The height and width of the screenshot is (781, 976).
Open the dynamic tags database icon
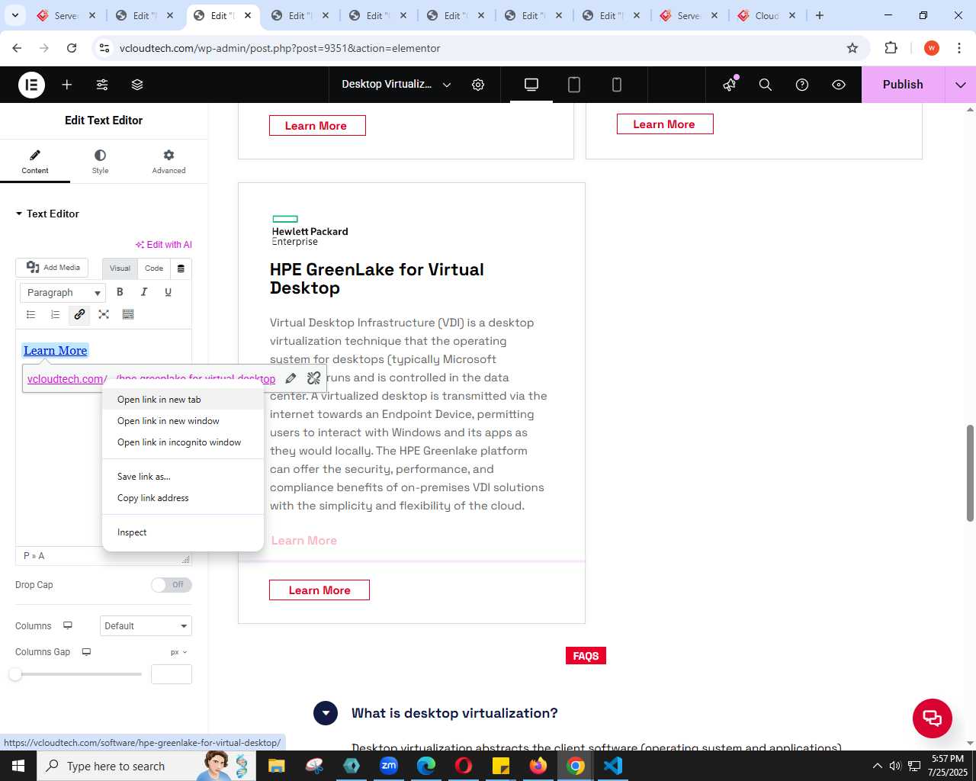[x=181, y=268]
